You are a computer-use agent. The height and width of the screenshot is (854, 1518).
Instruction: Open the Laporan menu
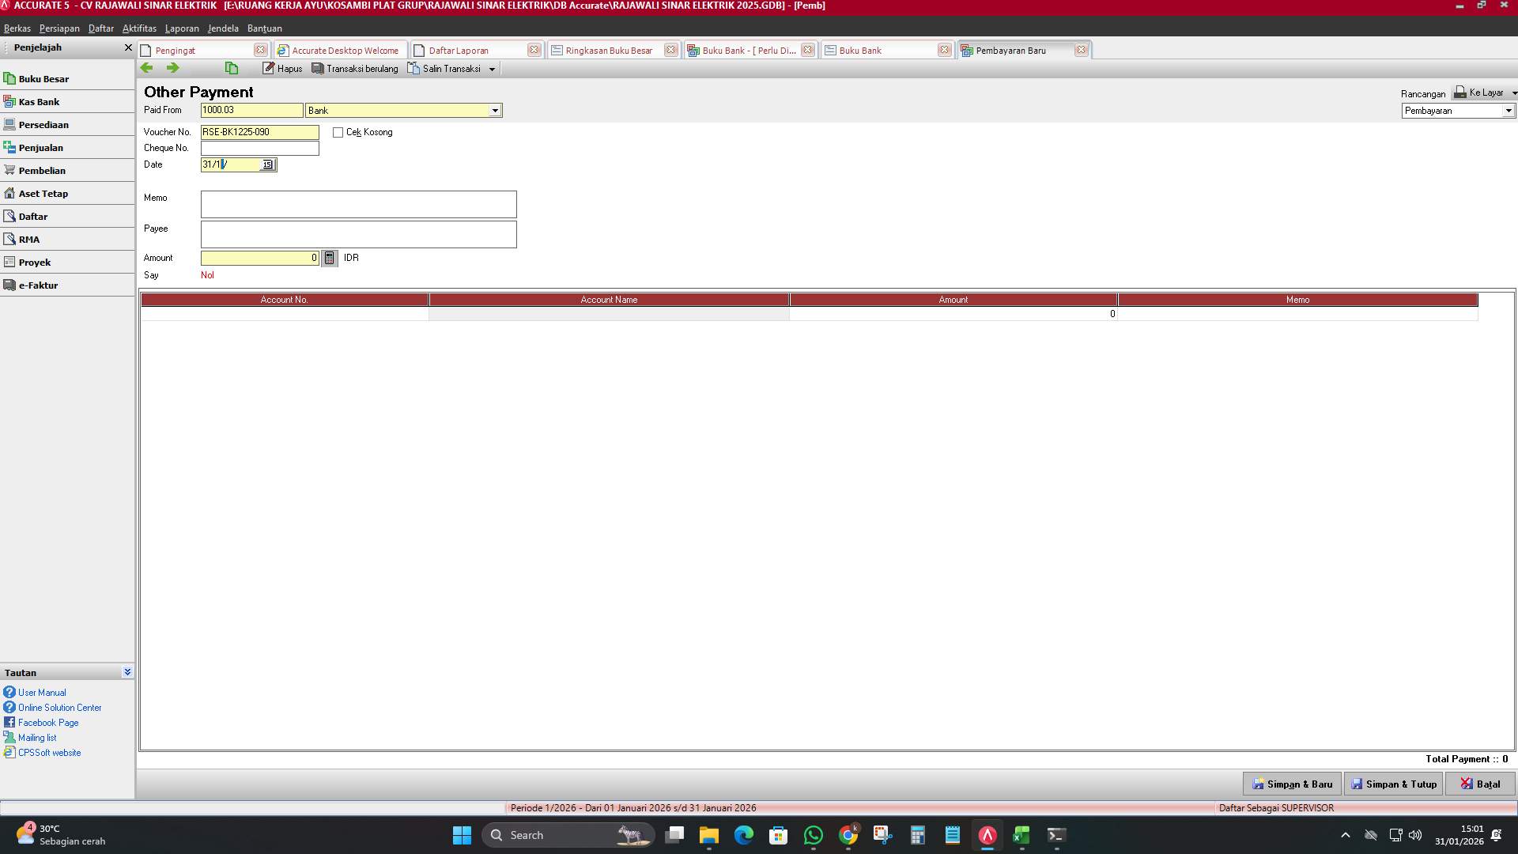tap(182, 28)
